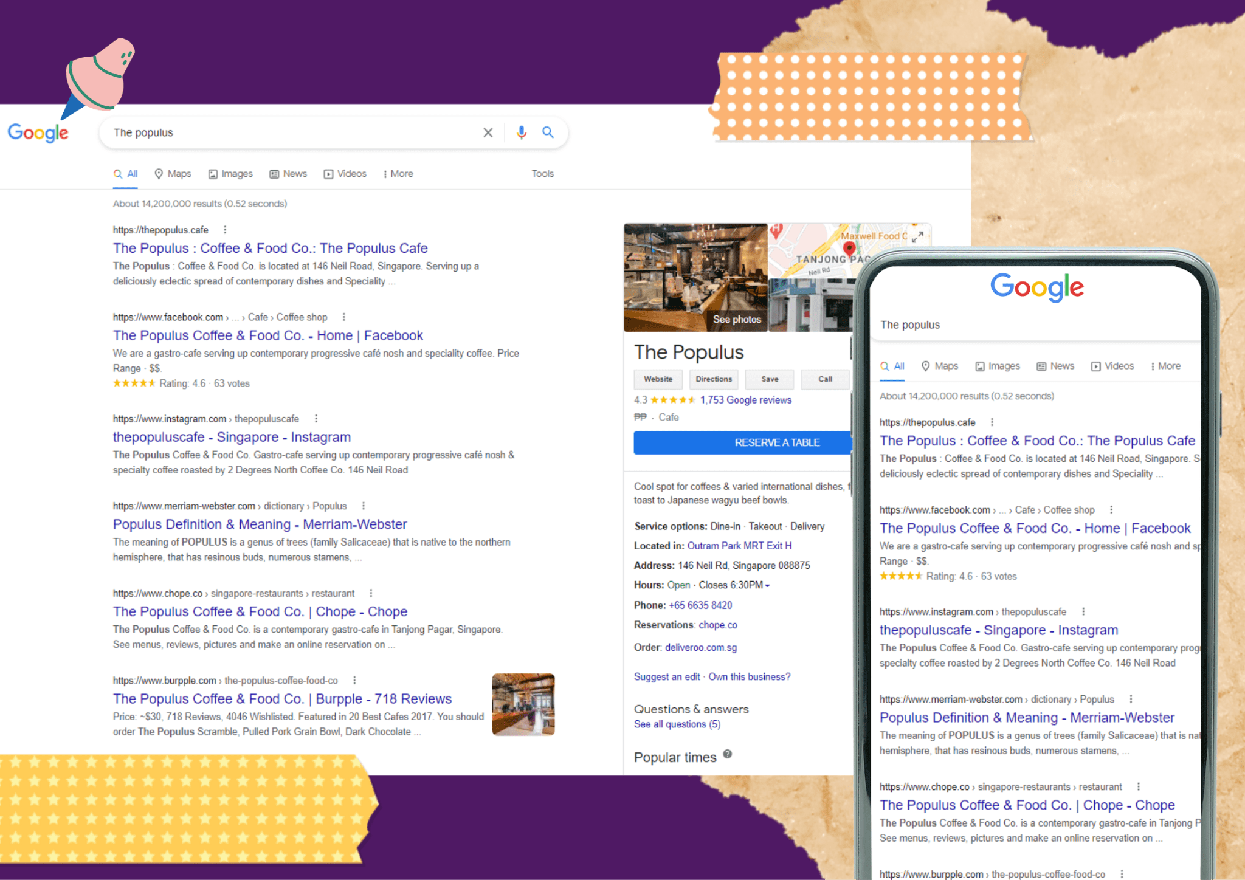Image resolution: width=1245 pixels, height=880 pixels.
Task: Expand Hours dropdown showing Closes 6:30PM
Action: pyautogui.click(x=767, y=586)
